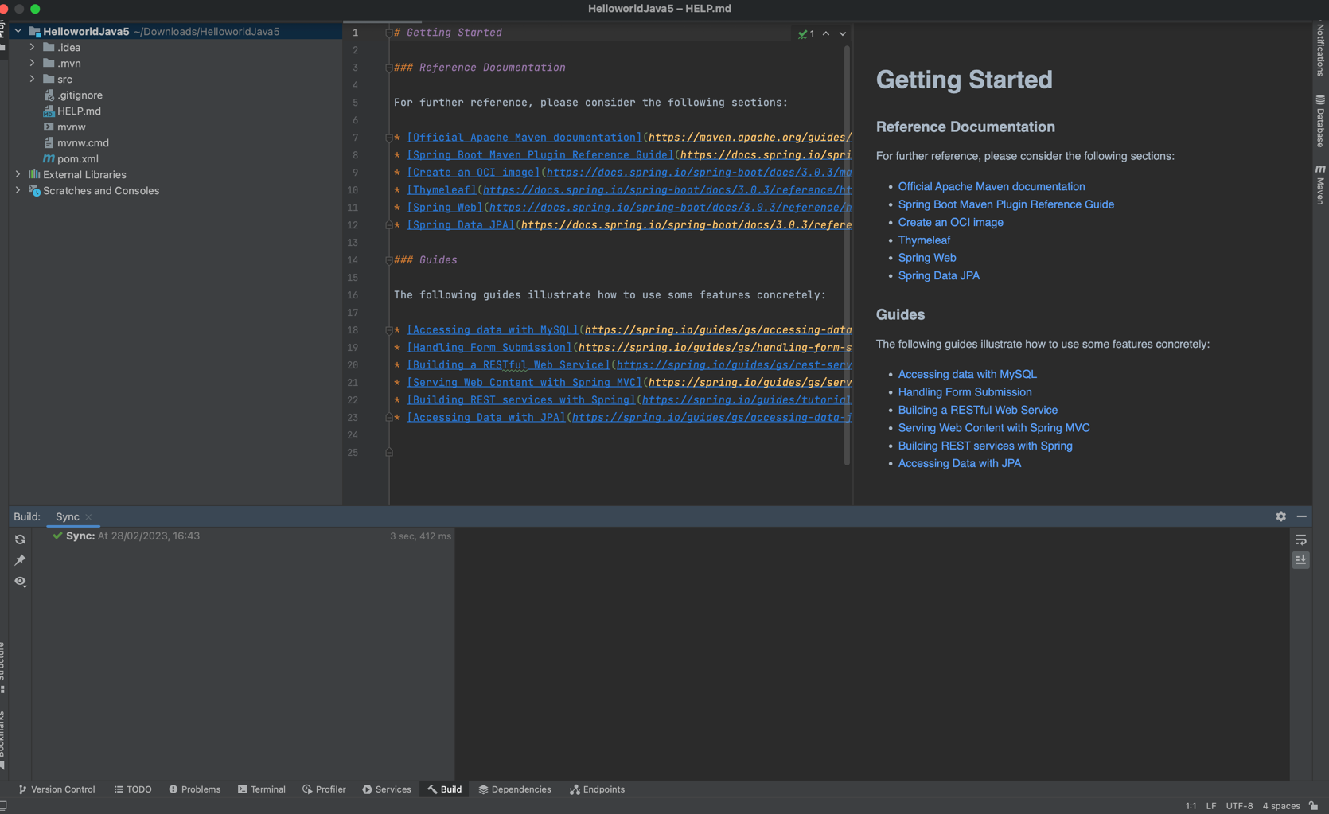Fold the Getting Started heading at line 1

pos(388,33)
